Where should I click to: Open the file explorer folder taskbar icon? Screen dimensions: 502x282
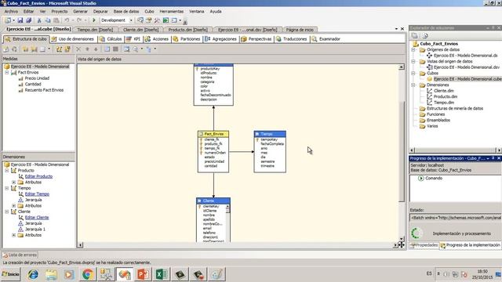[51, 274]
